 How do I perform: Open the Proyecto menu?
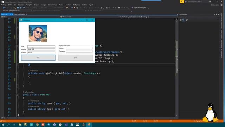pos(21,5)
